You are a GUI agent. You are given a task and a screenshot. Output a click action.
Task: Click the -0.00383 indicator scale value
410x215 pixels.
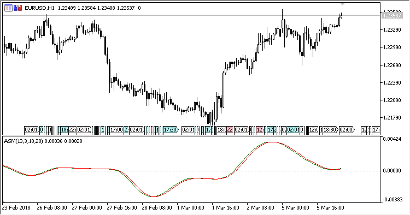[x=393, y=200]
